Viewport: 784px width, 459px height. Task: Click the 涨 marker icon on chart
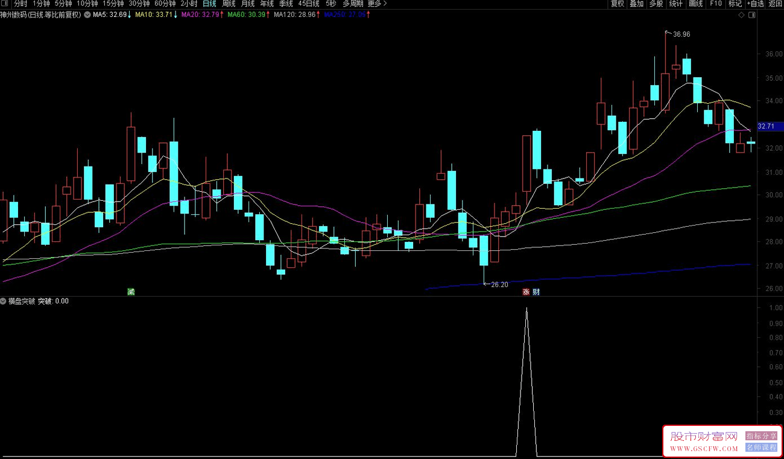tap(526, 292)
